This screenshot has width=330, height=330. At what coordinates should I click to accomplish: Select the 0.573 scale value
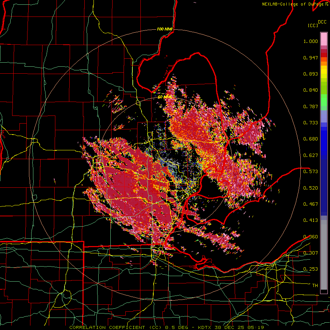point(311,171)
